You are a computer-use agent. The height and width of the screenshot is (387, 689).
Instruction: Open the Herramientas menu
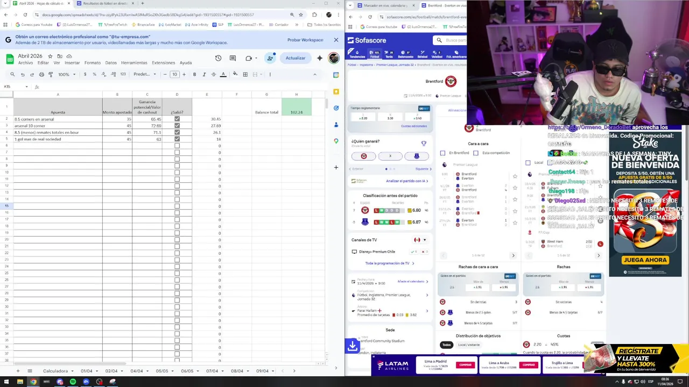(x=134, y=63)
